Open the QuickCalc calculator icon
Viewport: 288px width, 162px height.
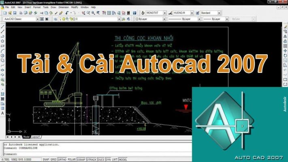click(128, 13)
